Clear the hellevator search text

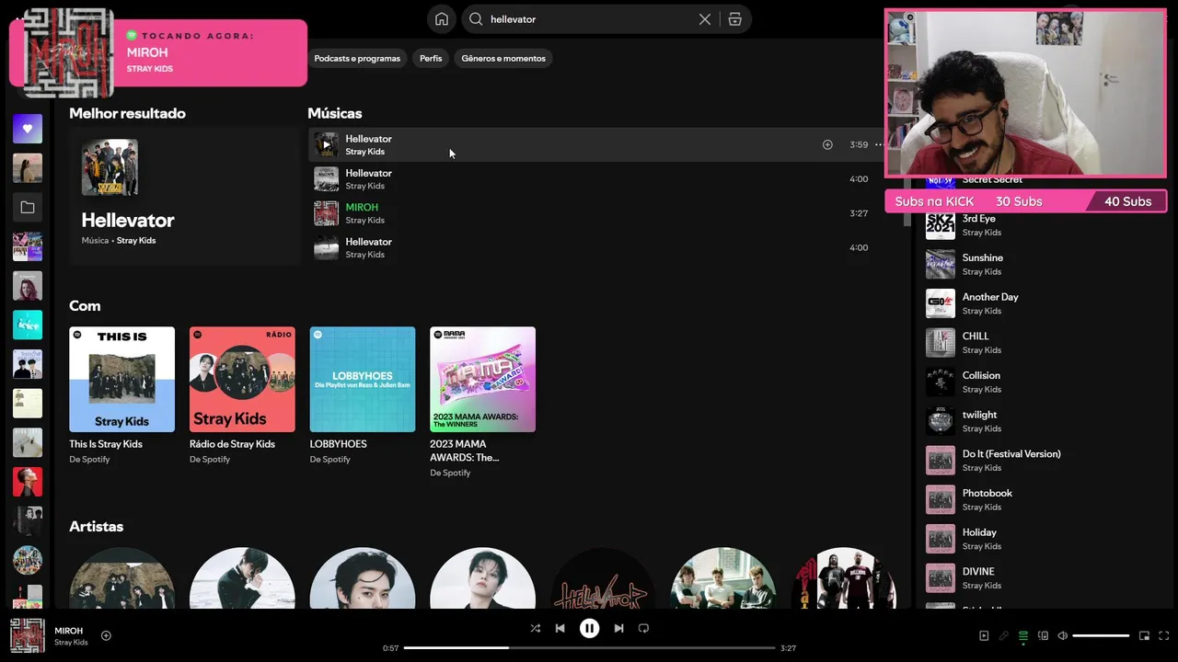tap(705, 19)
